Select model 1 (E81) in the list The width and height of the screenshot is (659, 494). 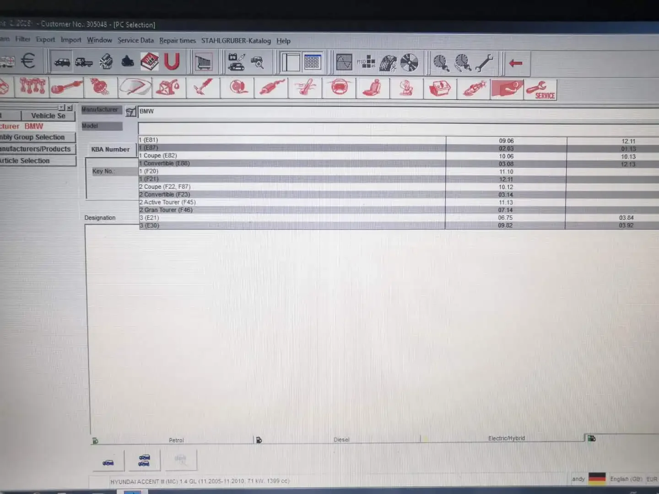(x=398, y=140)
